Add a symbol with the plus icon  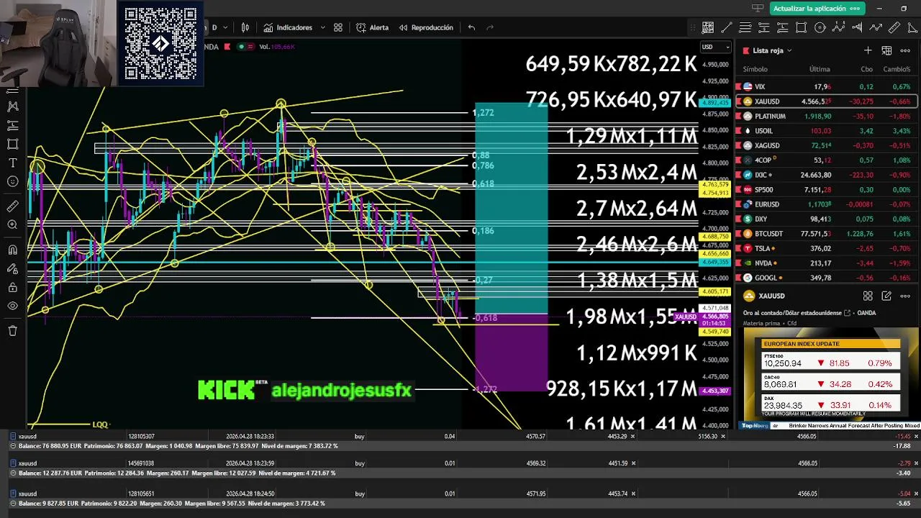(868, 50)
